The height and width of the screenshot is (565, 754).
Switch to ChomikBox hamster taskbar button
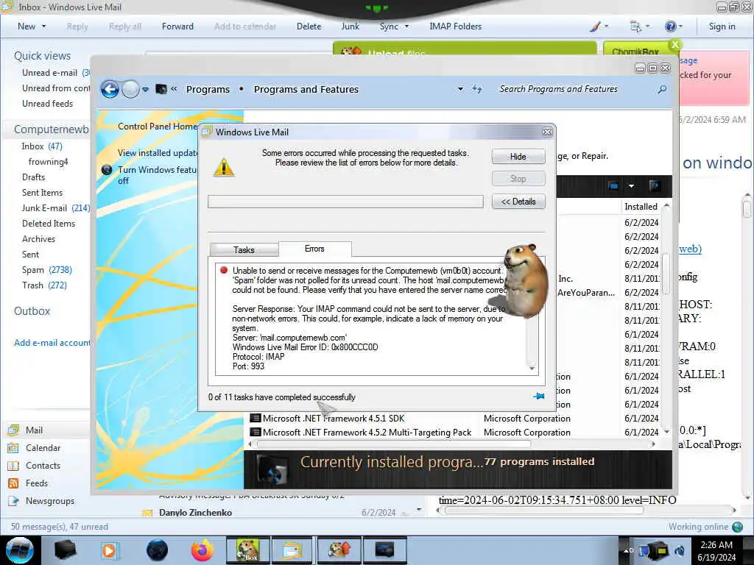coord(247,550)
